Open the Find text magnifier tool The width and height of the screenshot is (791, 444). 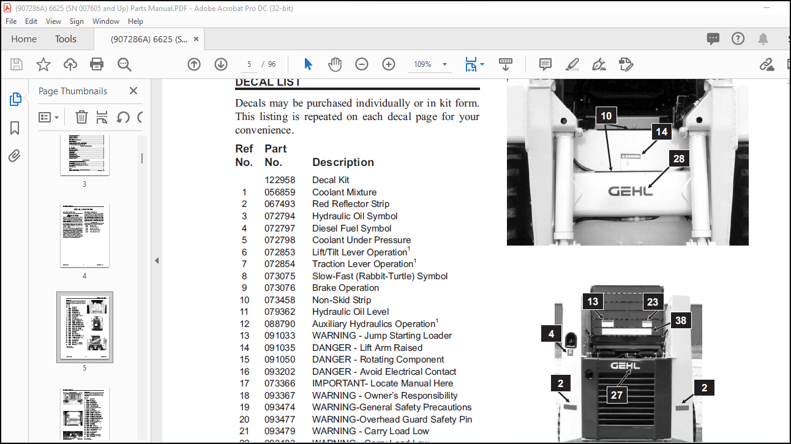[124, 64]
